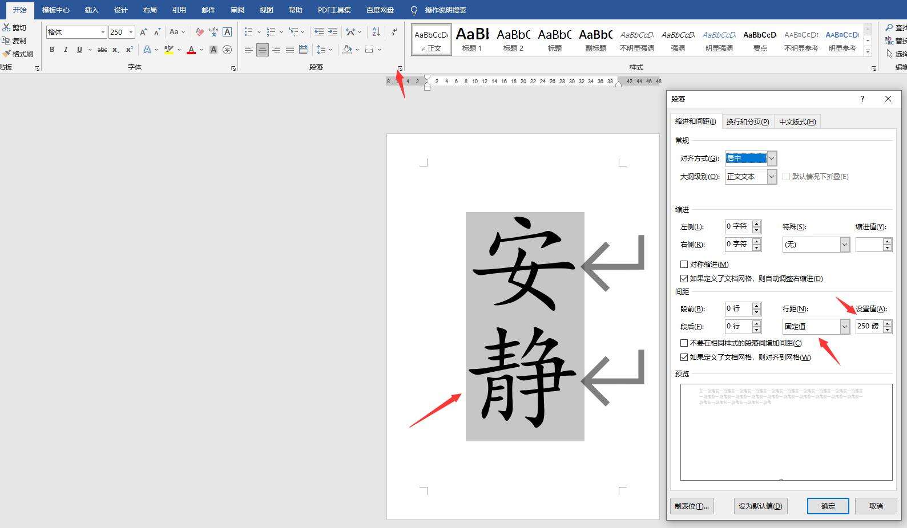Increase font size with grow button
The image size is (907, 528).
(143, 32)
